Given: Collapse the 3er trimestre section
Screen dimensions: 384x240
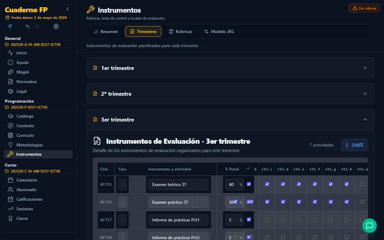Looking at the screenshot, I should coord(230,119).
